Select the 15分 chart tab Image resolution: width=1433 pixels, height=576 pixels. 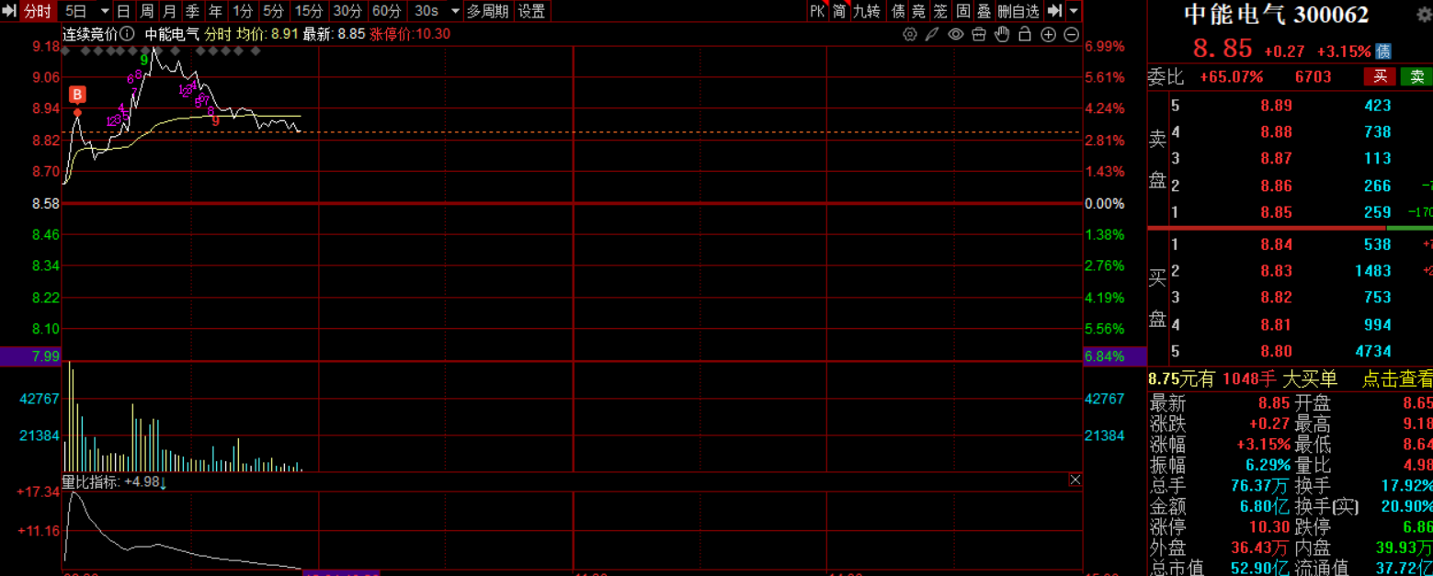(x=309, y=11)
